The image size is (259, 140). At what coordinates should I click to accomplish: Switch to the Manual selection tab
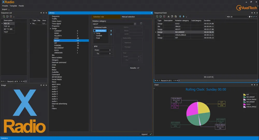(x=128, y=17)
